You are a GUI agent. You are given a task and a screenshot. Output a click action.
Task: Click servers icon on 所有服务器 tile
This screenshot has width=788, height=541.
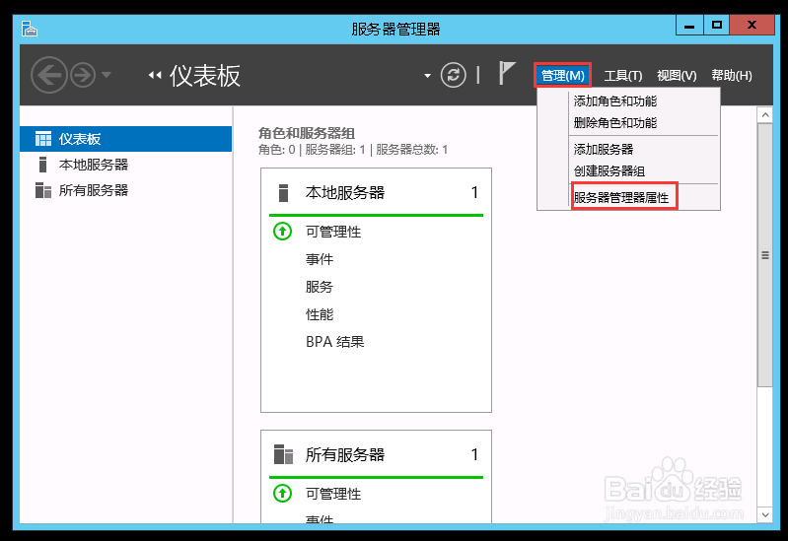coord(283,454)
